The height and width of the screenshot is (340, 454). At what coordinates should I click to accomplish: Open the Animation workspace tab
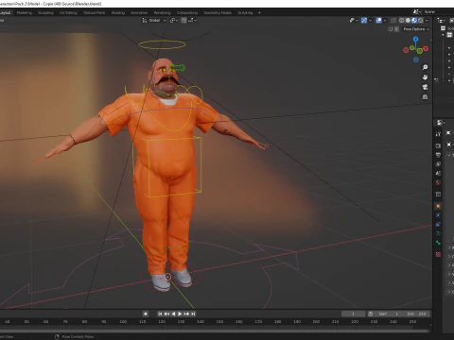coord(139,13)
